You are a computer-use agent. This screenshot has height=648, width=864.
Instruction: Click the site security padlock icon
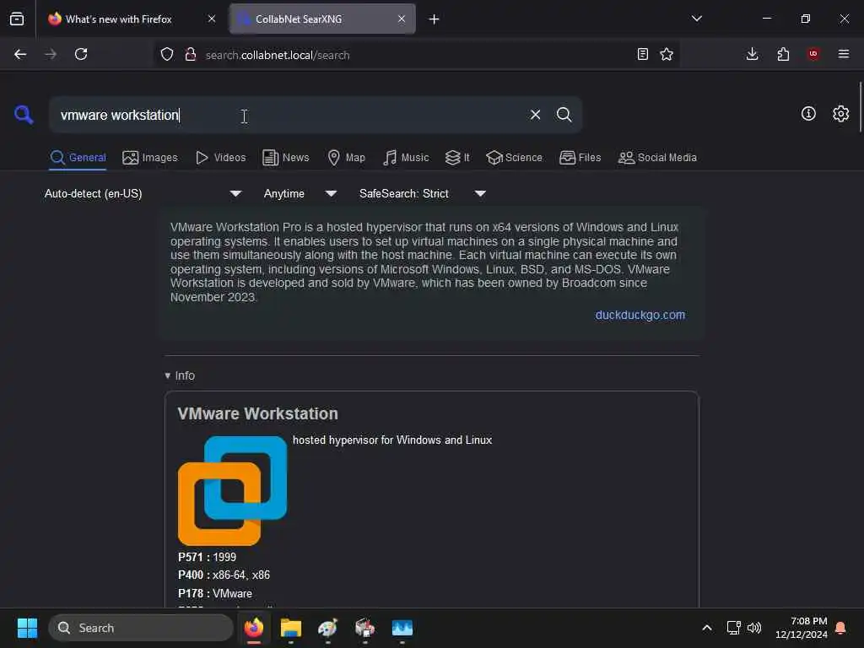pos(190,54)
